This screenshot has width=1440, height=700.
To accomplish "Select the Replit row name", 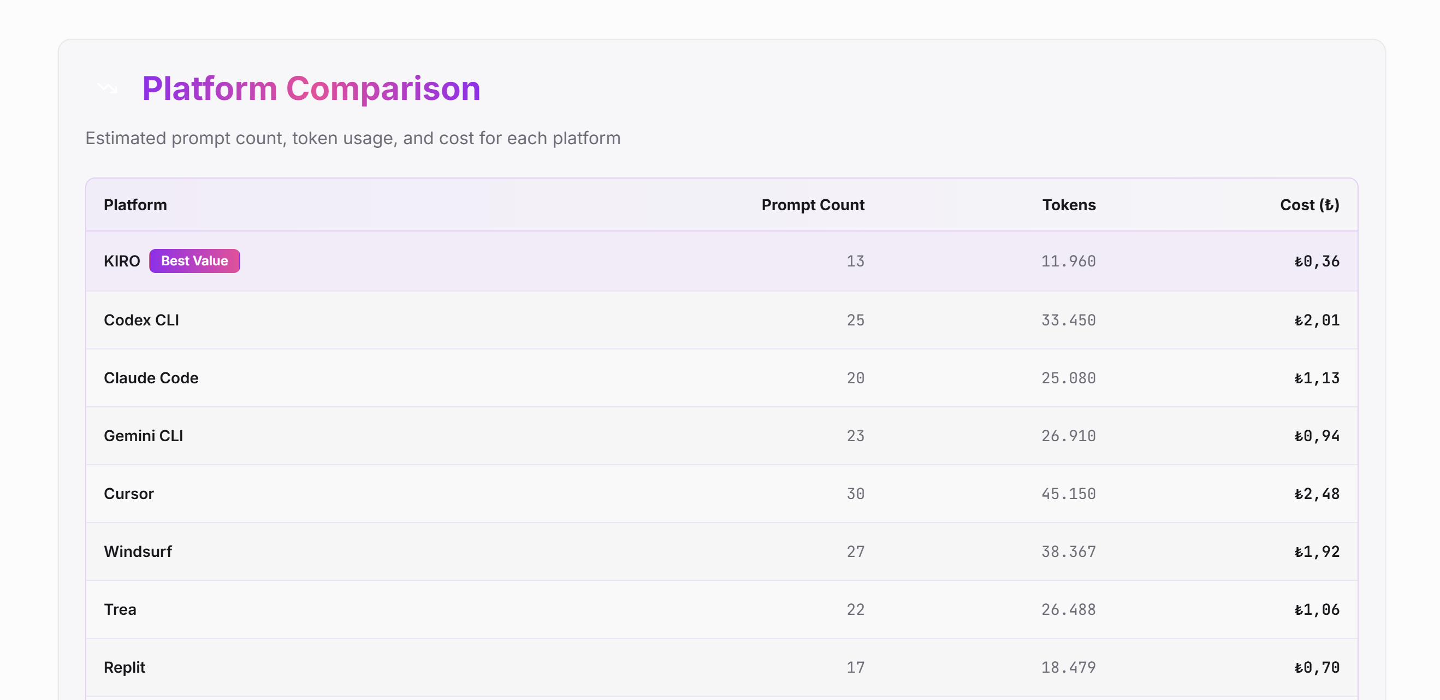I will pos(124,667).
